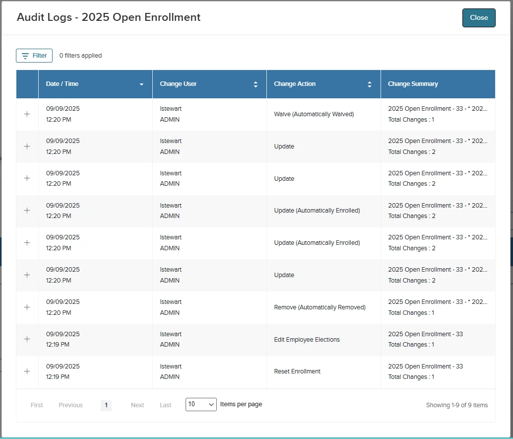The height and width of the screenshot is (439, 513).
Task: Click the Reset Enrollment action text
Action: coord(297,371)
